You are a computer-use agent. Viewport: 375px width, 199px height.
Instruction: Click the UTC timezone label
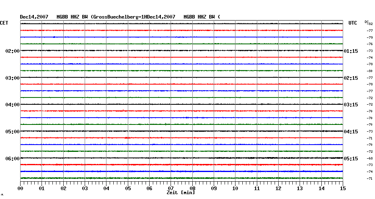(x=353, y=23)
